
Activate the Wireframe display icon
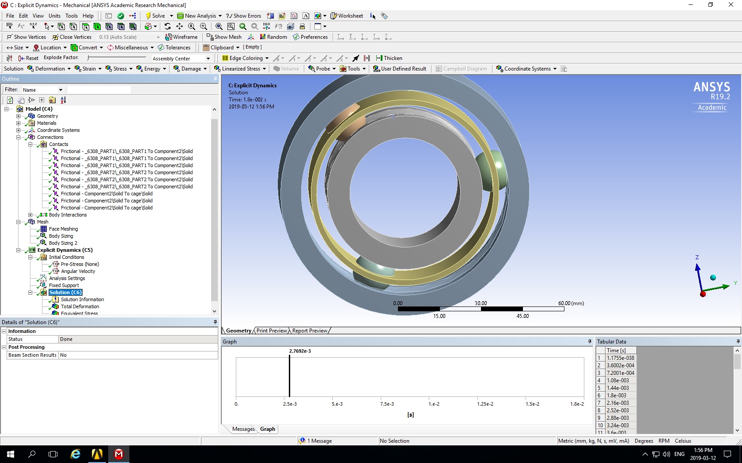(181, 37)
